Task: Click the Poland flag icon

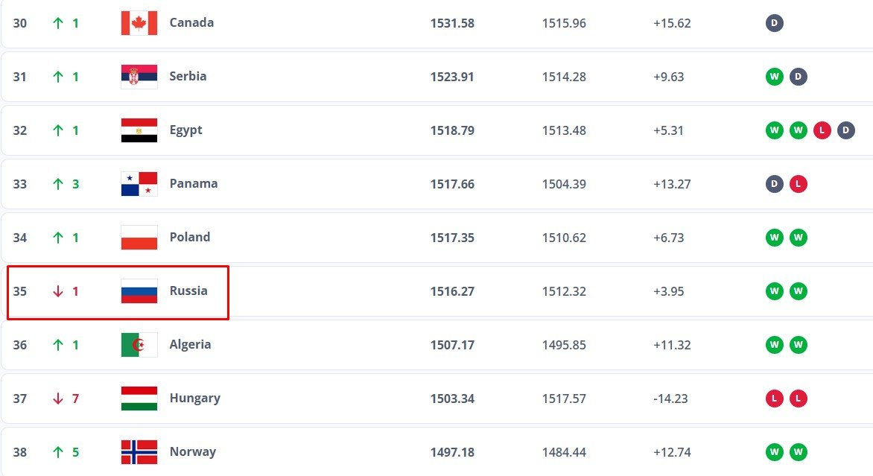Action: click(x=139, y=238)
